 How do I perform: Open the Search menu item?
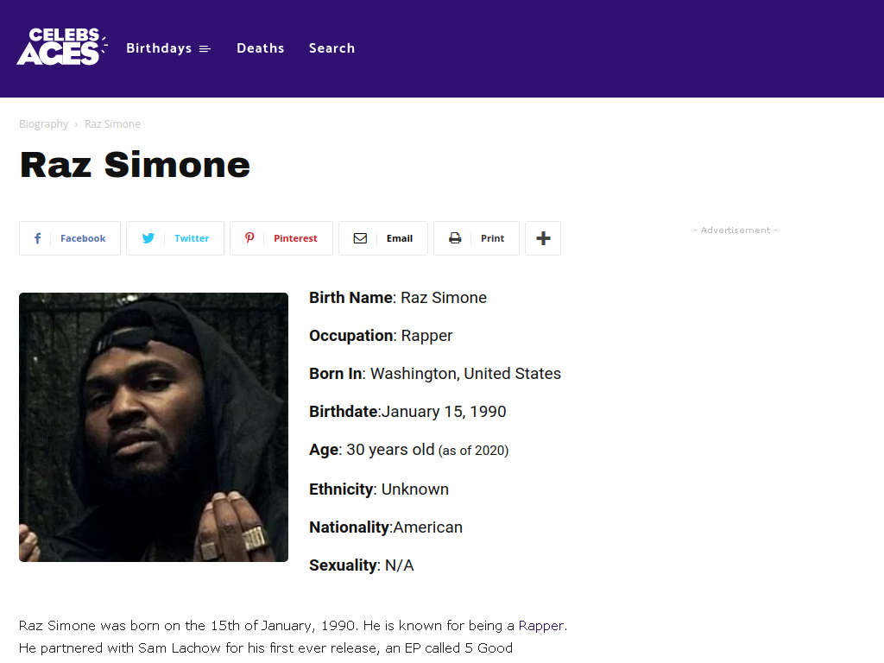tap(332, 48)
